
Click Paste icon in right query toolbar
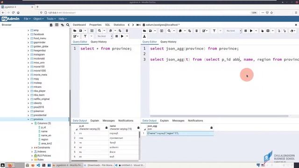(x=190, y=31)
